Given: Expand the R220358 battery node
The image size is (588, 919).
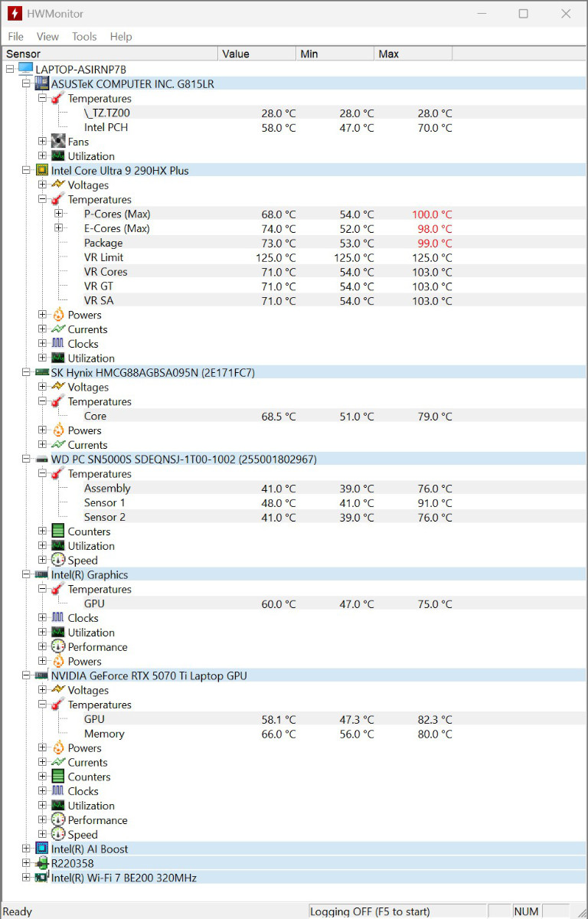Looking at the screenshot, I should 26,863.
